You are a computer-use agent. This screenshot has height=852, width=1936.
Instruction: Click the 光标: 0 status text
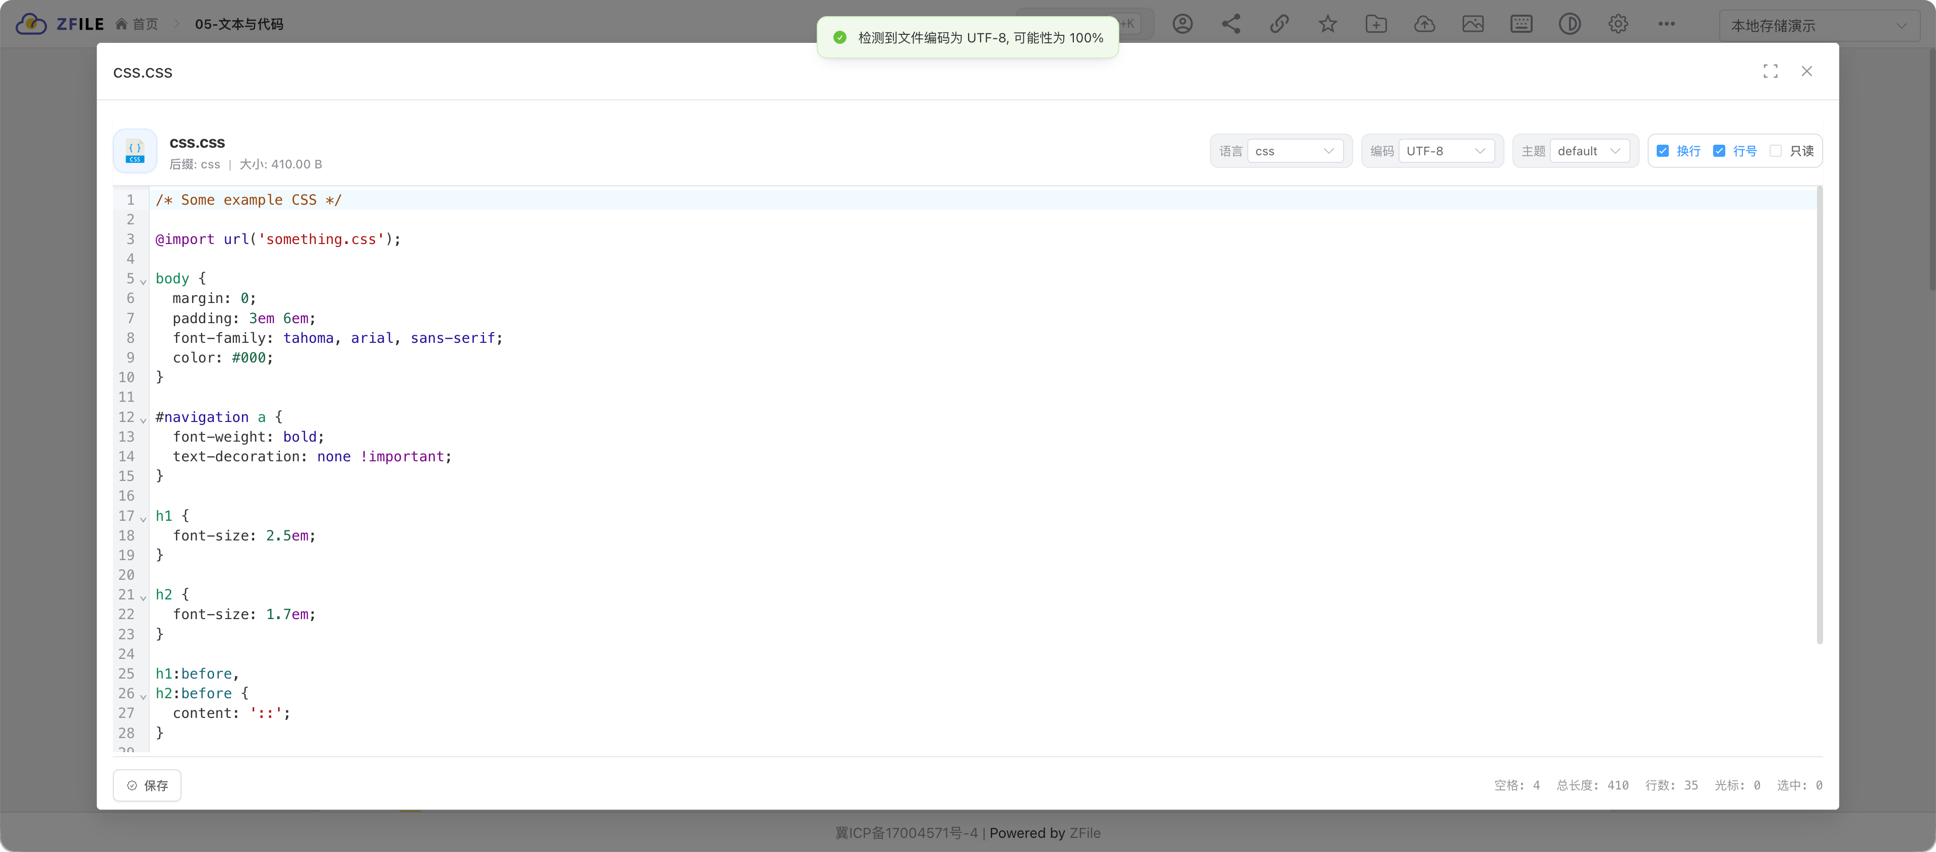[x=1737, y=785]
